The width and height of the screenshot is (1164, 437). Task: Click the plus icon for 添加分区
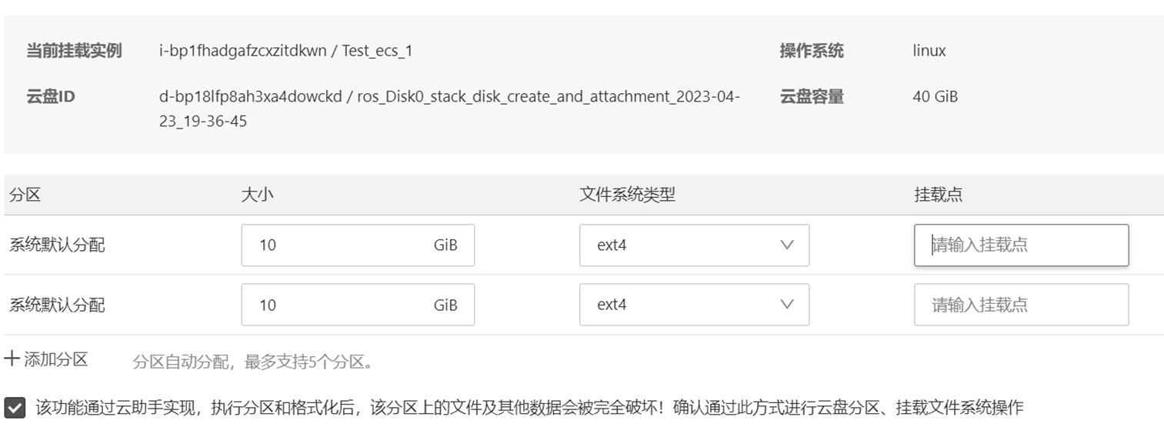tap(12, 359)
